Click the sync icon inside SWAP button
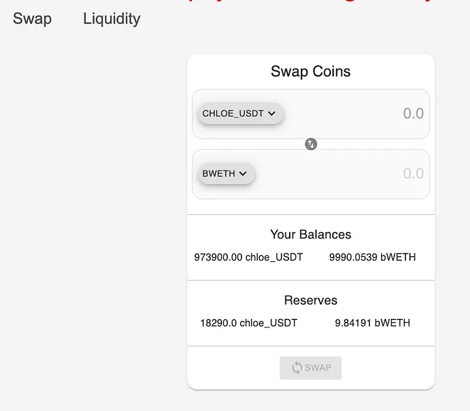The width and height of the screenshot is (470, 411). (x=297, y=368)
